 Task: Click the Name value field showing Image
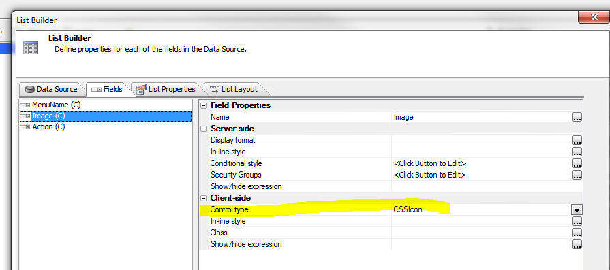pyautogui.click(x=481, y=117)
